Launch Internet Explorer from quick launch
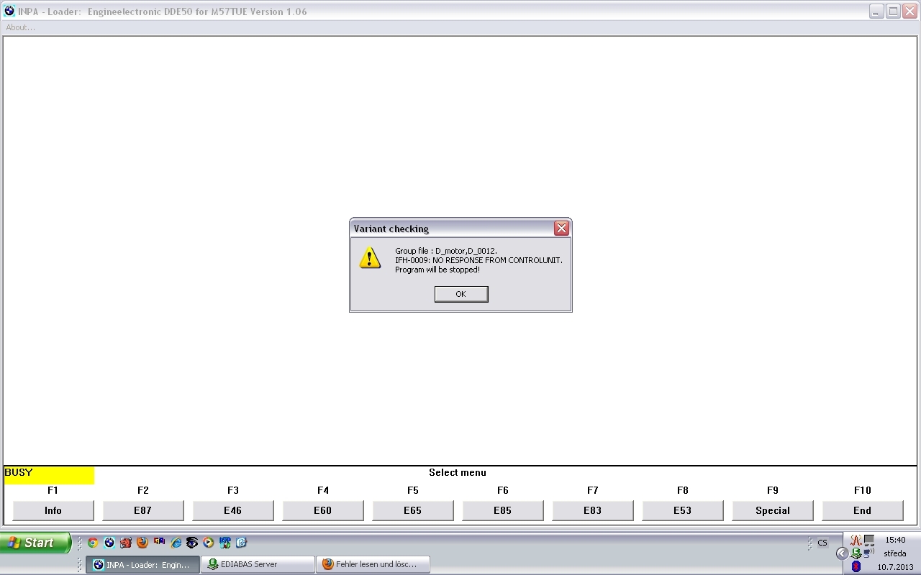This screenshot has width=921, height=575. pyautogui.click(x=176, y=543)
